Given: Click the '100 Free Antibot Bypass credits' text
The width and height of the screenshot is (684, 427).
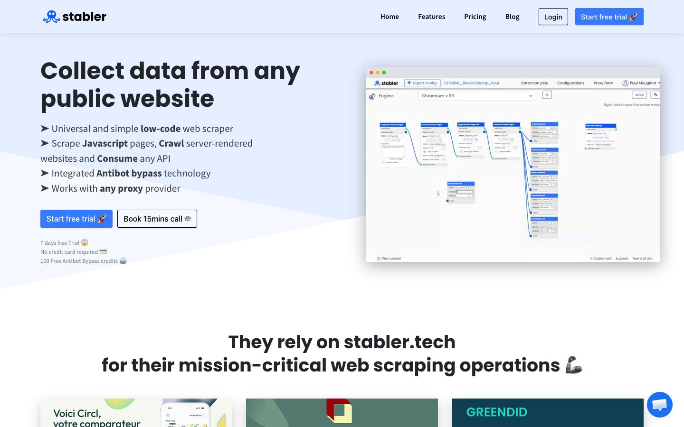Looking at the screenshot, I should [x=79, y=261].
